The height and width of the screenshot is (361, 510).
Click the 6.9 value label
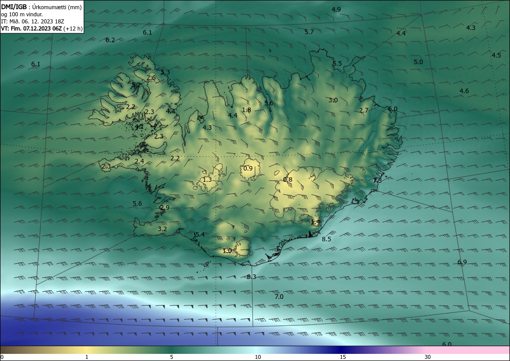pyautogui.click(x=462, y=262)
